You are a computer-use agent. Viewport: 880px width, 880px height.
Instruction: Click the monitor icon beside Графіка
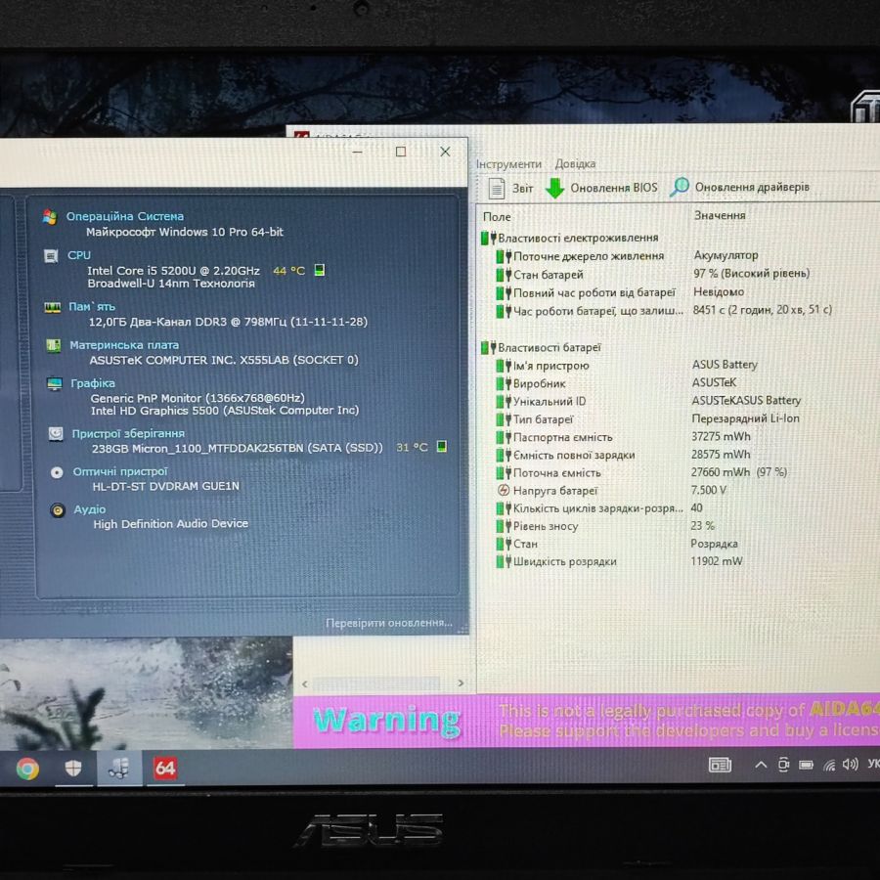pos(55,384)
